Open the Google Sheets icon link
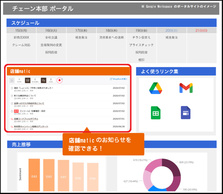 (156, 113)
